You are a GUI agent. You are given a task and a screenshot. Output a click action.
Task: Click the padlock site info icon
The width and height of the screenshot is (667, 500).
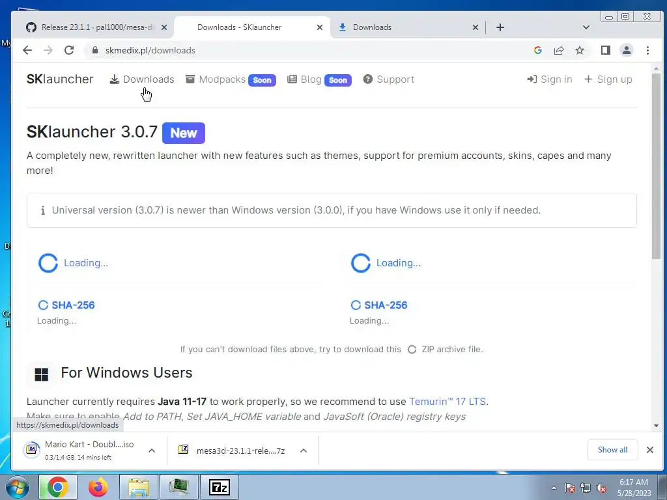[95, 50]
